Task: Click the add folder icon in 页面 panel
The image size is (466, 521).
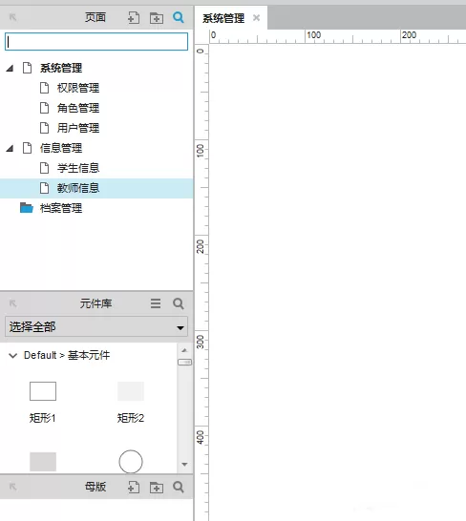Action: 156,18
